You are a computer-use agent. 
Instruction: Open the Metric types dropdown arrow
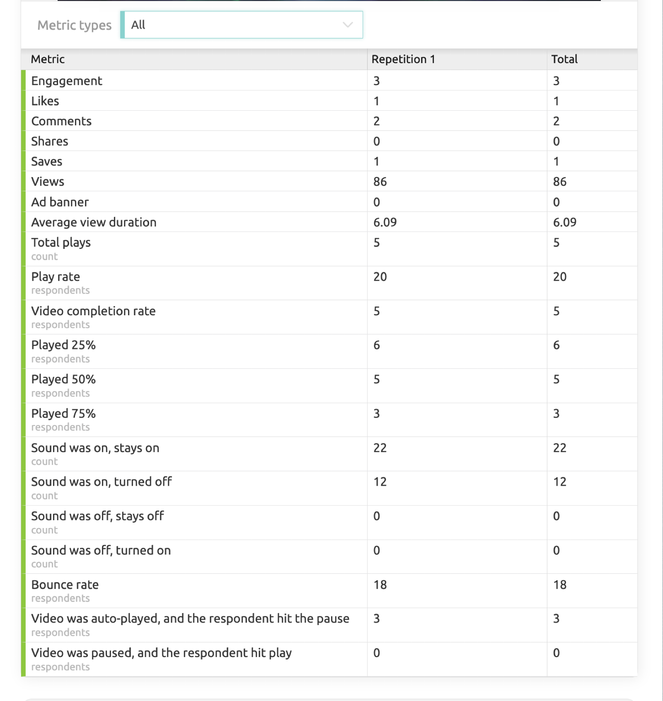pyautogui.click(x=348, y=25)
